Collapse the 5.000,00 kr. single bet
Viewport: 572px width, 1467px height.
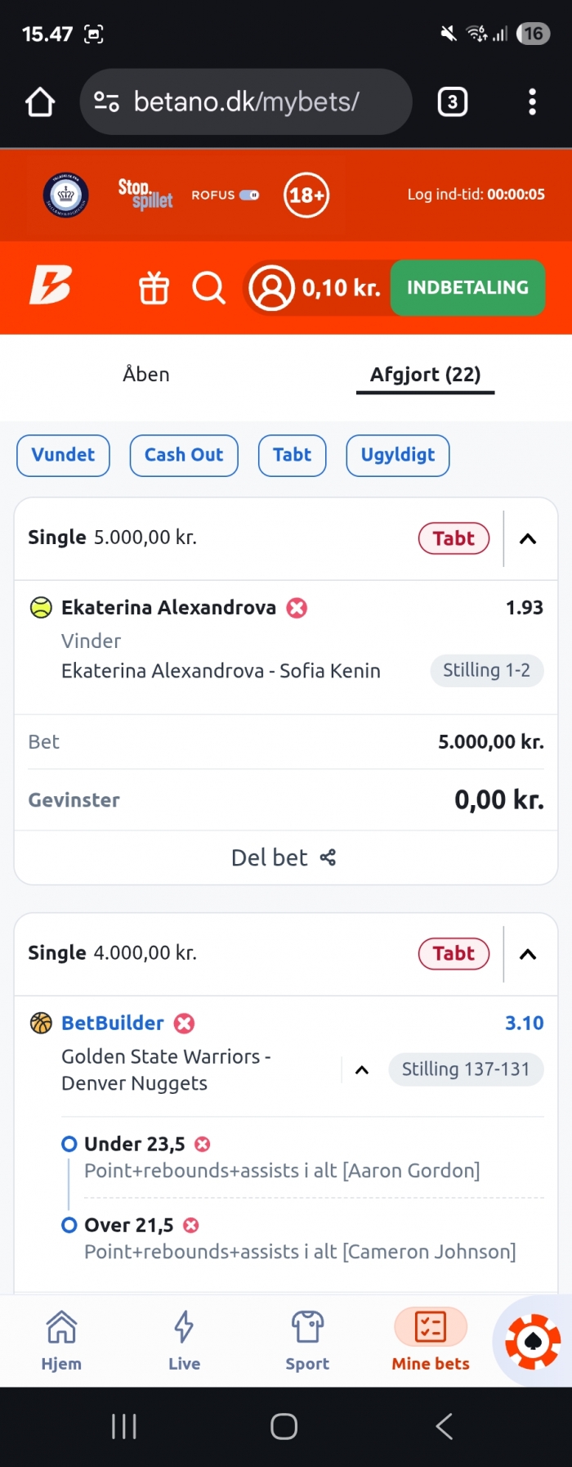pos(528,538)
